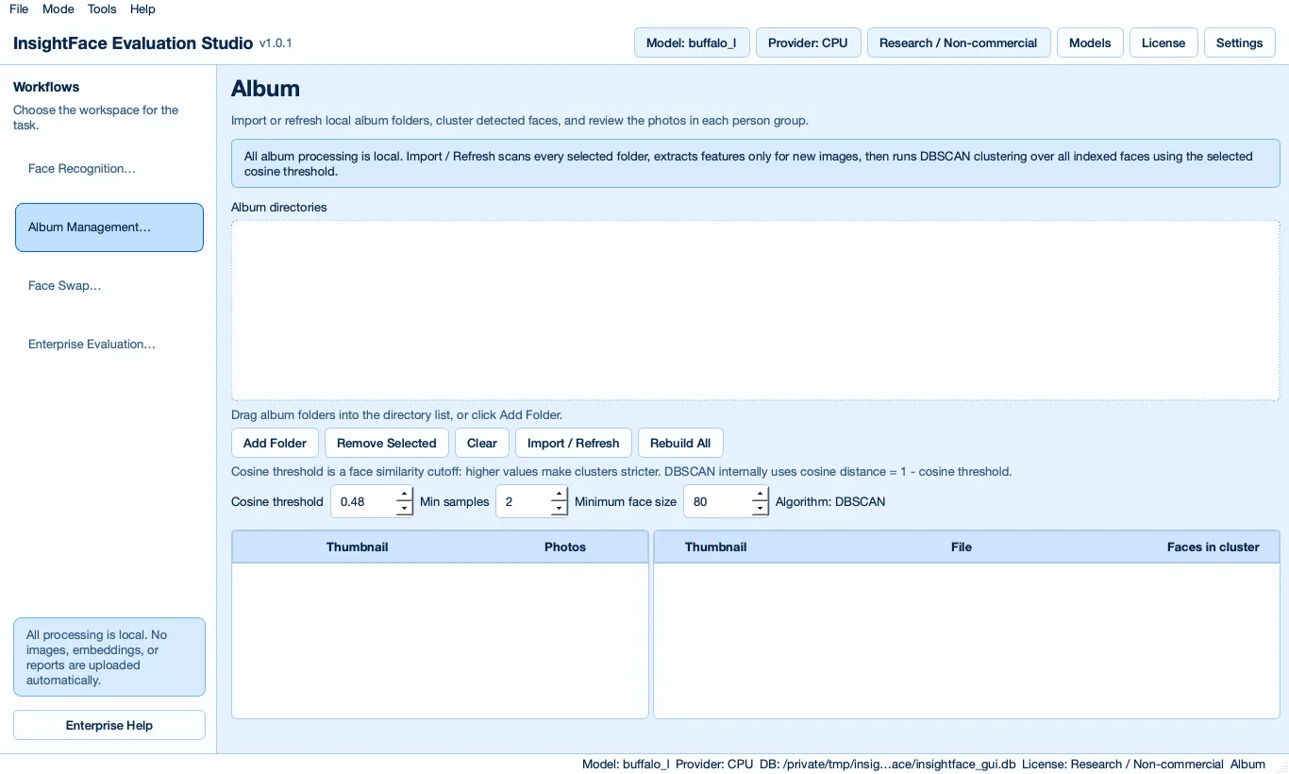This screenshot has width=1289, height=774.
Task: Click the 'Workflows' sidebar heading
Action: pyautogui.click(x=46, y=87)
